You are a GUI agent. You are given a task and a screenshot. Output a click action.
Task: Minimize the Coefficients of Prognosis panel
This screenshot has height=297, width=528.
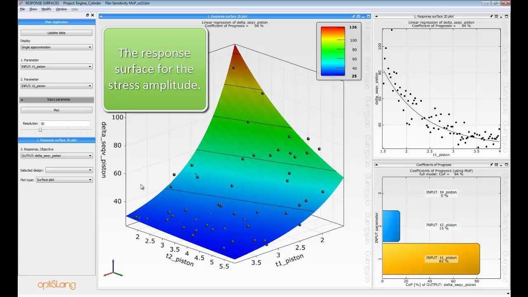502,165
